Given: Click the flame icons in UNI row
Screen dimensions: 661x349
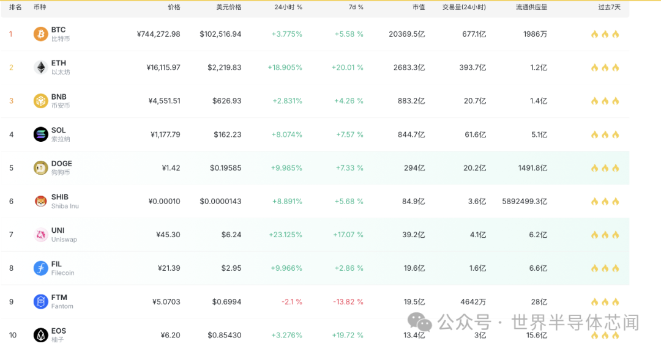Looking at the screenshot, I should (x=605, y=235).
